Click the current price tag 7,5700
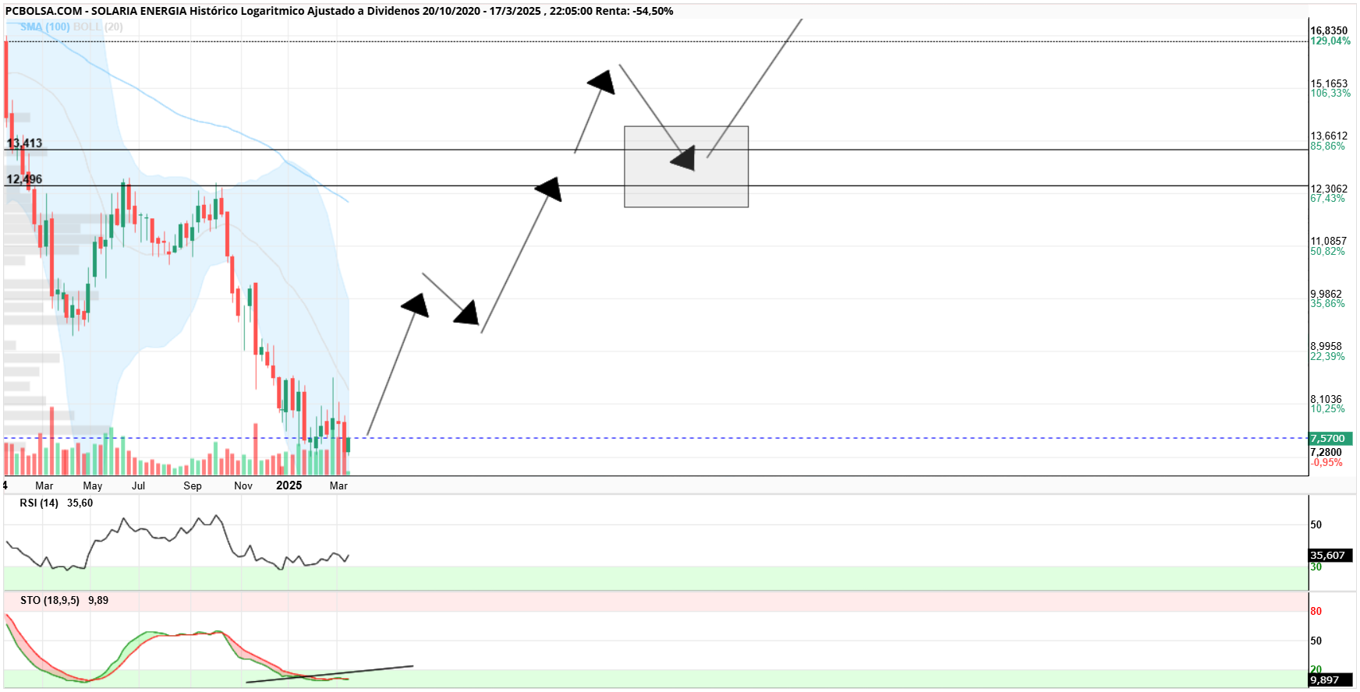1360x692 pixels. click(x=1330, y=439)
